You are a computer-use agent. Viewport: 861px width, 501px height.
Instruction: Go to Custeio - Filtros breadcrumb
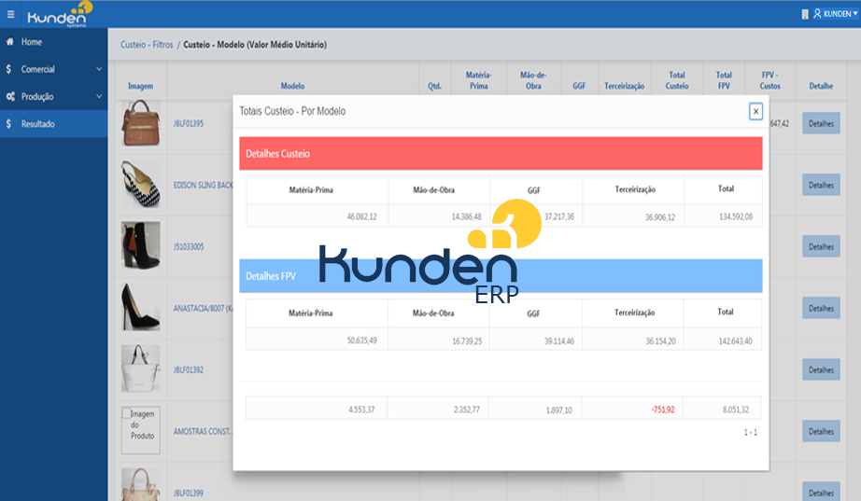coord(147,45)
